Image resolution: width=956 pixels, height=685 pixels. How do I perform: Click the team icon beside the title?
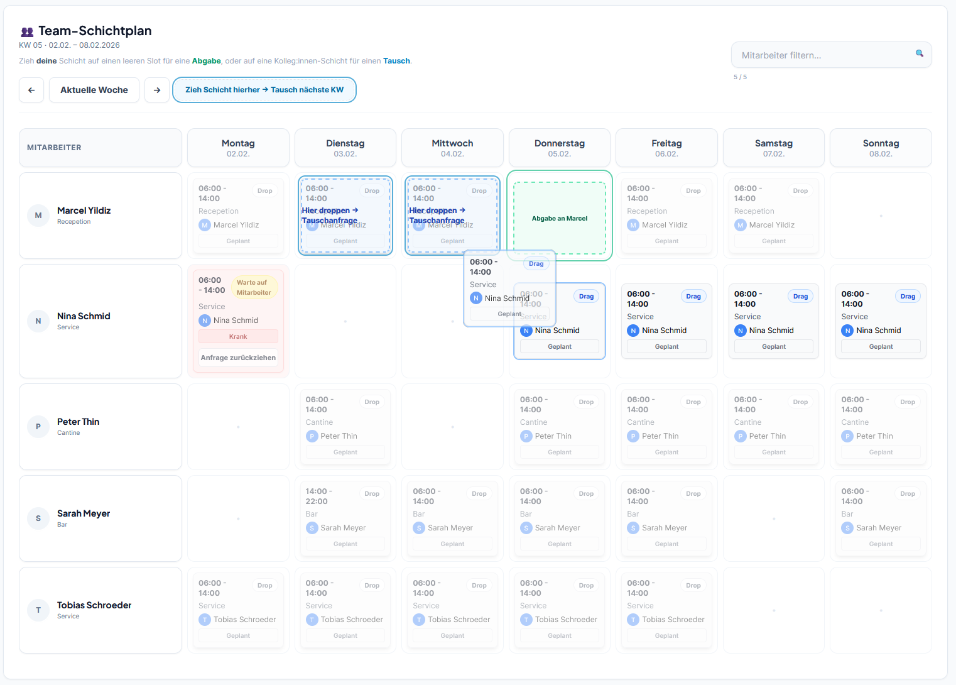26,30
